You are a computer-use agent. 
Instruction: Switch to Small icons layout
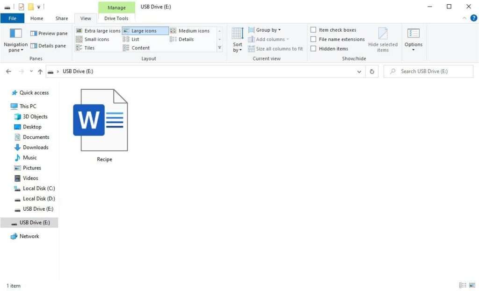[x=92, y=39]
